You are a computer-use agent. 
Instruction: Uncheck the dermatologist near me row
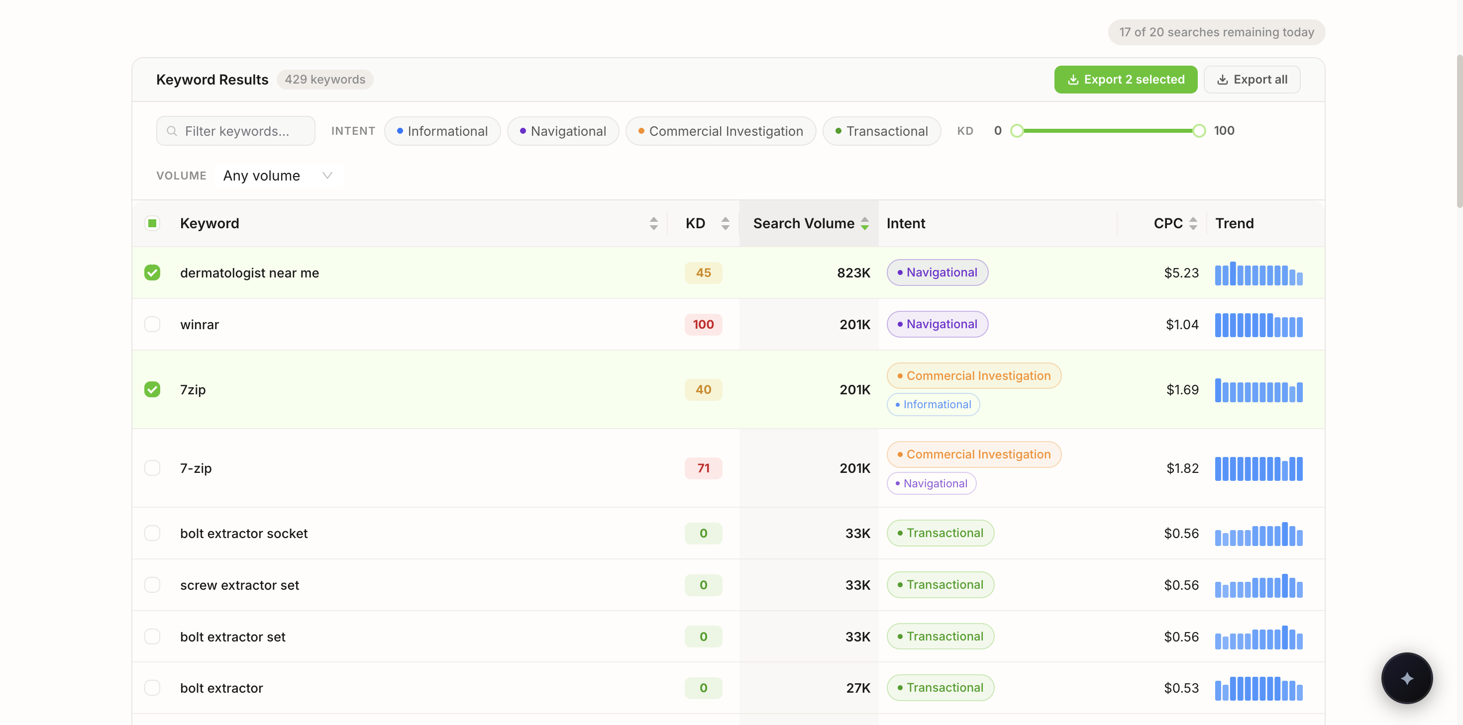pos(152,272)
